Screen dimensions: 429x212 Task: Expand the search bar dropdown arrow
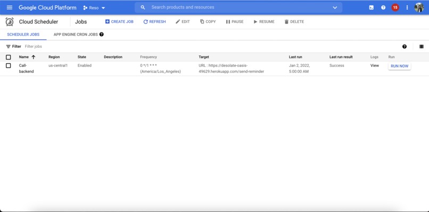click(335, 7)
